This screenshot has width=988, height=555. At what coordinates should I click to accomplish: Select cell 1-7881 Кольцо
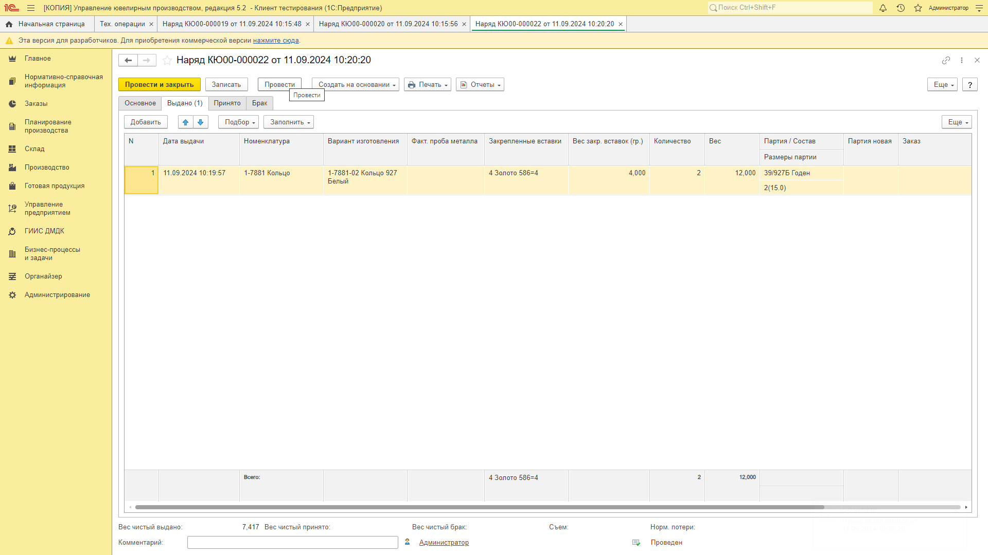click(281, 180)
